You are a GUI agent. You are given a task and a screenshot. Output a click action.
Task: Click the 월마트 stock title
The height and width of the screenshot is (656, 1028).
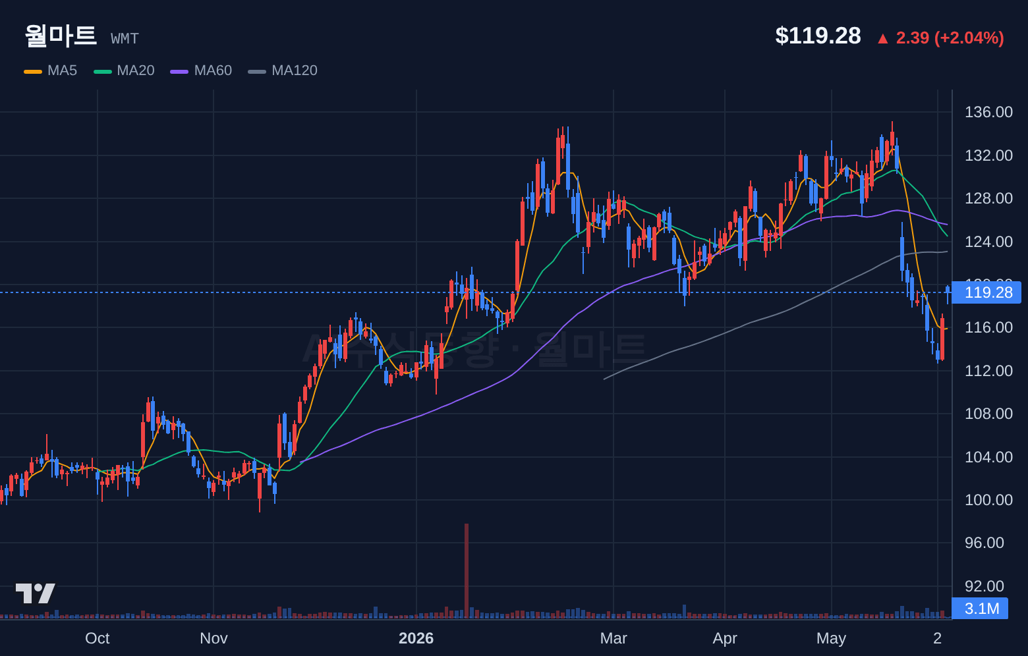[x=61, y=36]
